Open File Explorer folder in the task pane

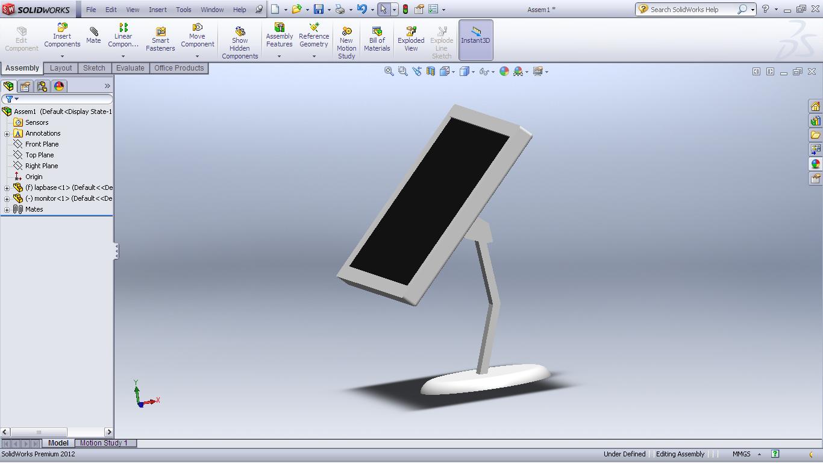pos(815,135)
